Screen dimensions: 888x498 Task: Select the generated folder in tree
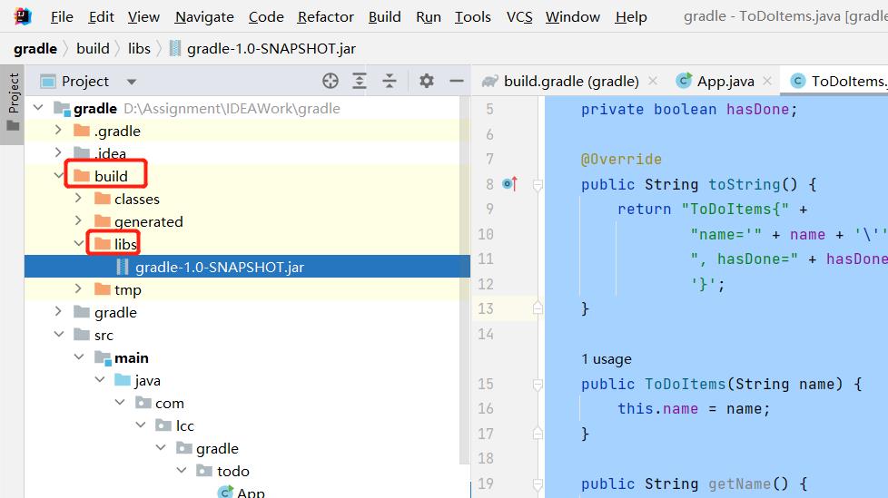pos(148,221)
